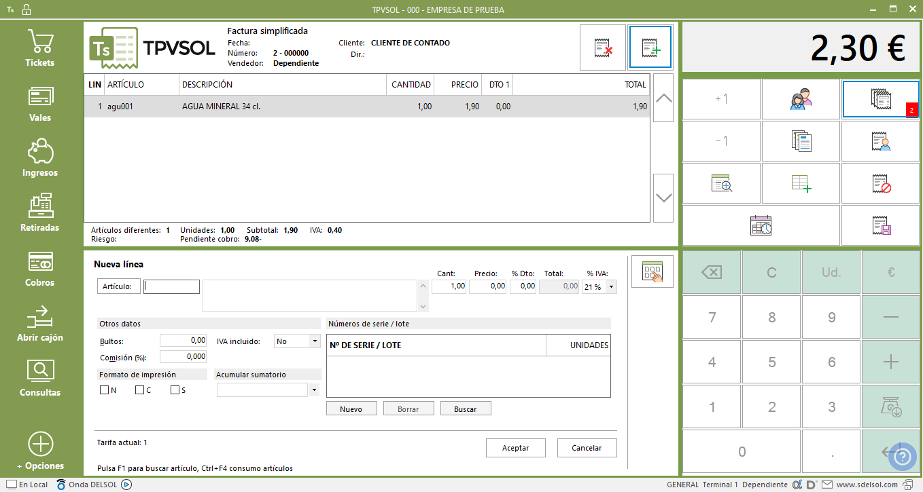Click the copy document icon
The width and height of the screenshot is (923, 492).
[x=801, y=141]
